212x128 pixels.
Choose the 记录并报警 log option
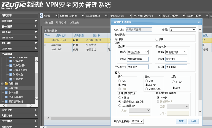pos(147,89)
